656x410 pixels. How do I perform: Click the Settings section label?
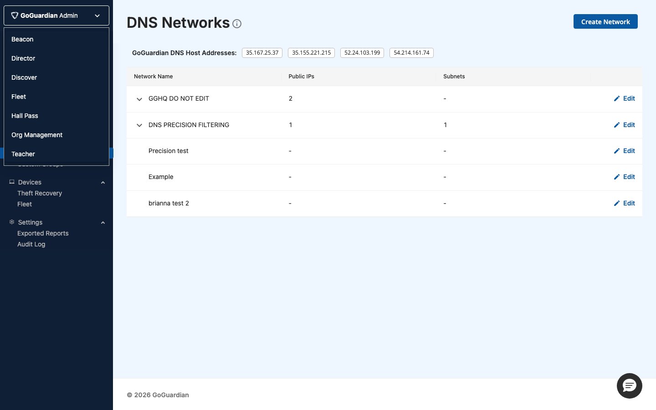coord(30,222)
